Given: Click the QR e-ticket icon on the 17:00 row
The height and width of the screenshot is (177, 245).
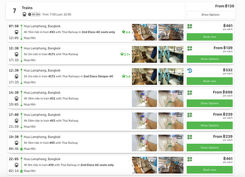Looking at the screenshot, I should 190,115.
